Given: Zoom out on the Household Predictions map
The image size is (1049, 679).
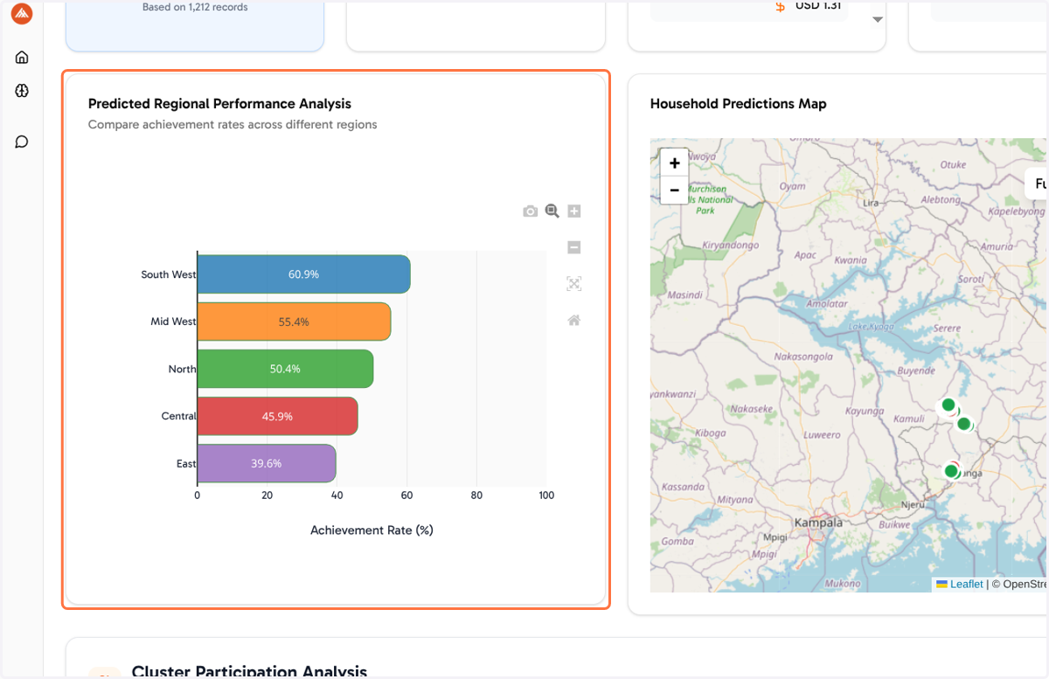Looking at the screenshot, I should (x=674, y=190).
